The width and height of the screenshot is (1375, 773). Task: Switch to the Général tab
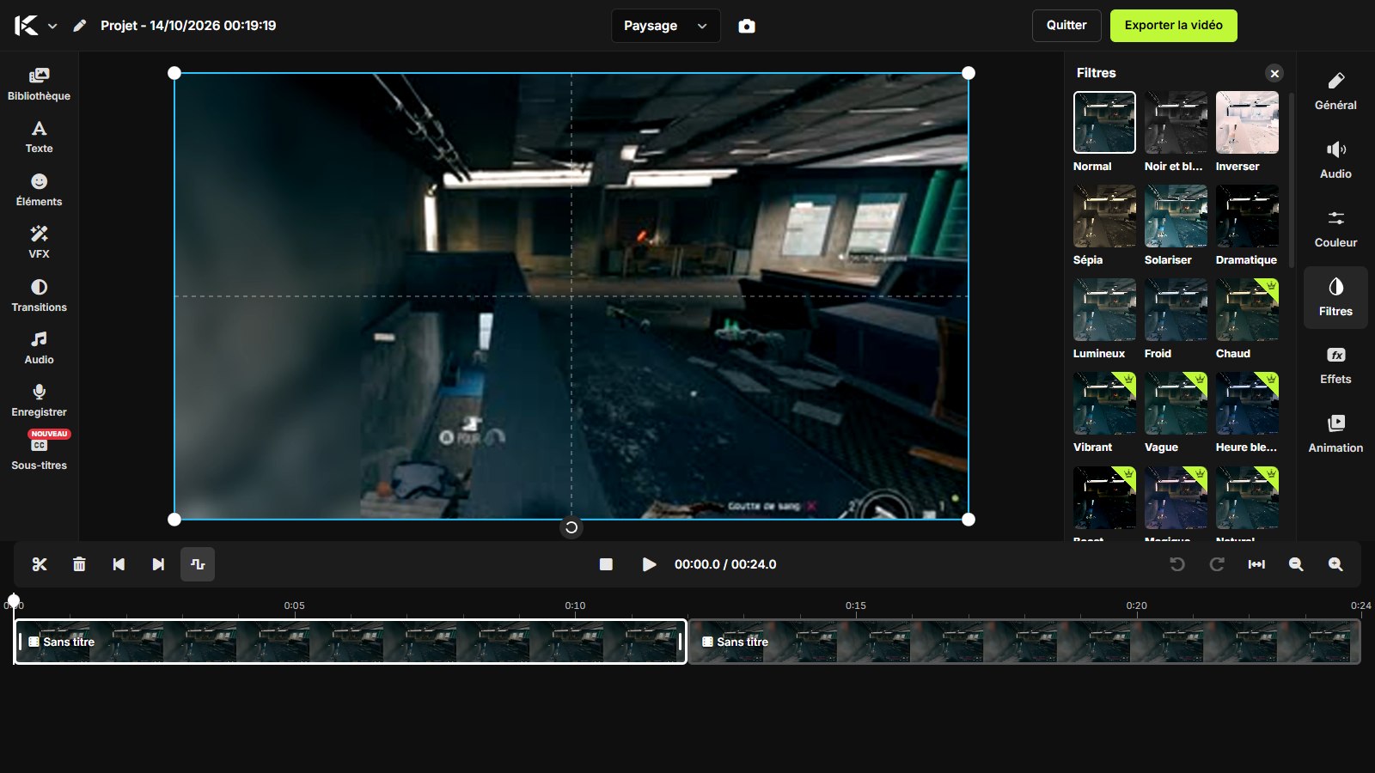[1335, 92]
